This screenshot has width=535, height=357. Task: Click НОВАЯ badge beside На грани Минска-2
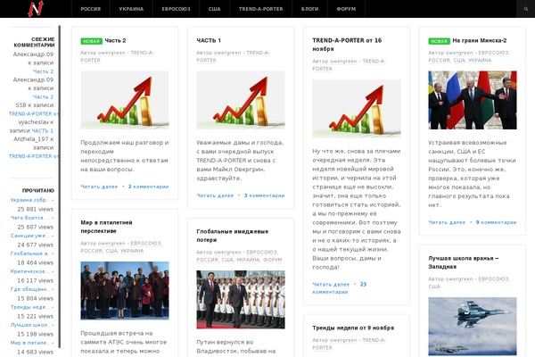pyautogui.click(x=439, y=41)
